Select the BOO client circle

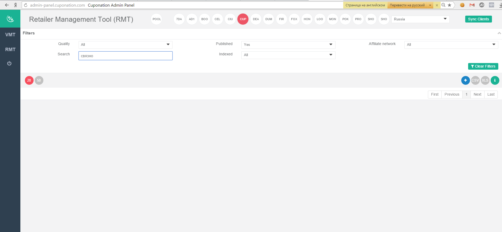(205, 19)
